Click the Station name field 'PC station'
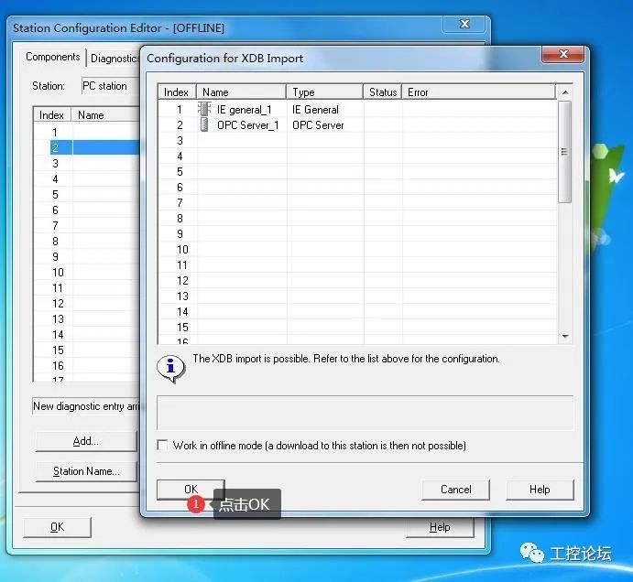Viewport: 633px width, 582px height. point(111,86)
